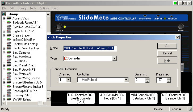Open the Options menu

[x=44, y=8]
